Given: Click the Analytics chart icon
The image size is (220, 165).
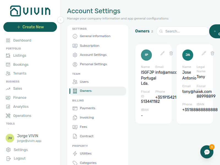Looking at the screenshot, I should click(8, 107).
